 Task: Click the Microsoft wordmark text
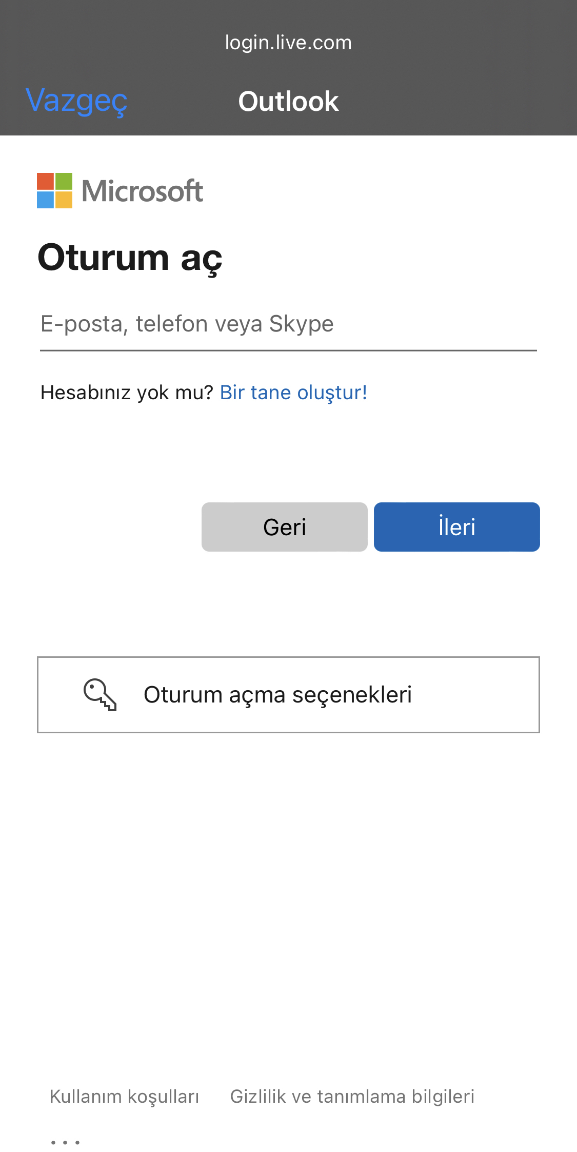[x=143, y=191]
